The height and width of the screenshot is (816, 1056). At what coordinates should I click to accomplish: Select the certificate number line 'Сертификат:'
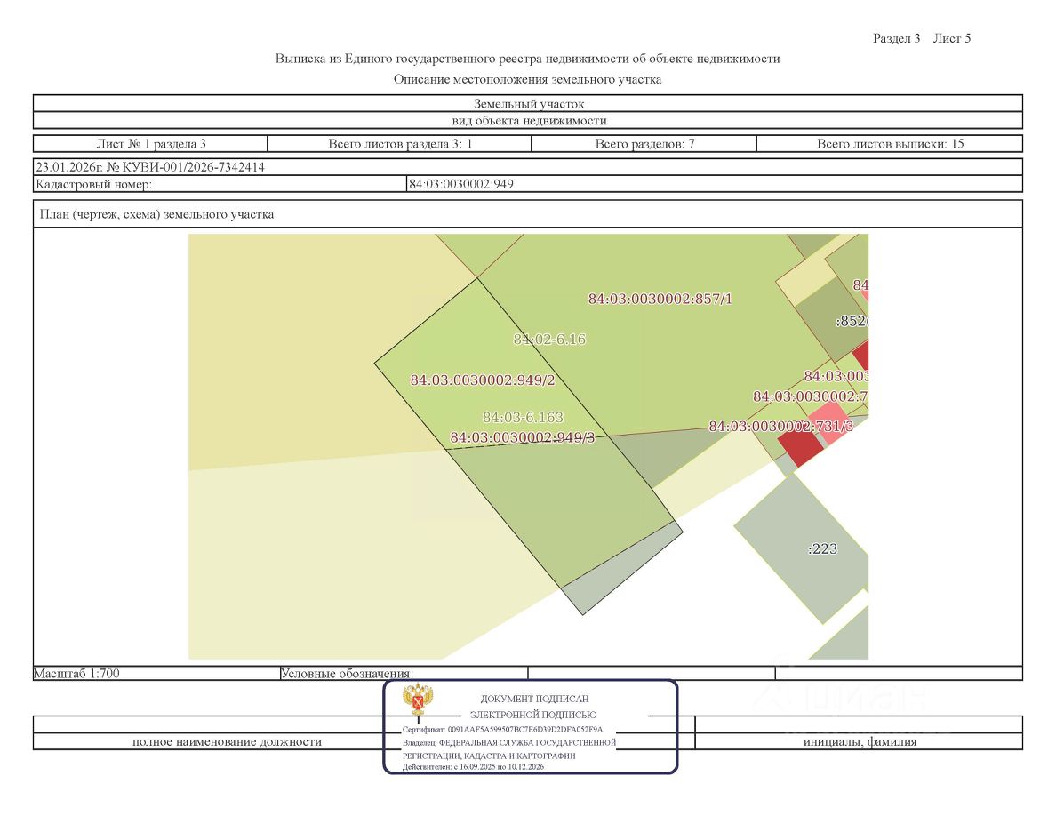coord(502,729)
